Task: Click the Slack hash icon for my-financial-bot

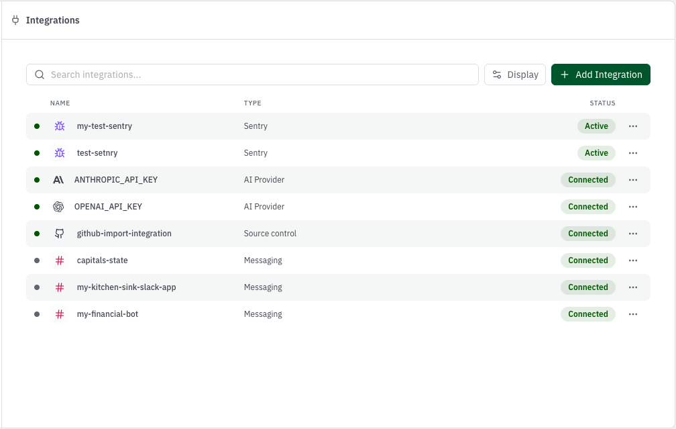Action: coord(60,314)
